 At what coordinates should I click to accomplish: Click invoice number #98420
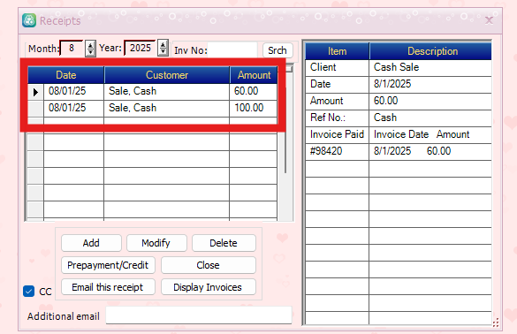click(326, 151)
